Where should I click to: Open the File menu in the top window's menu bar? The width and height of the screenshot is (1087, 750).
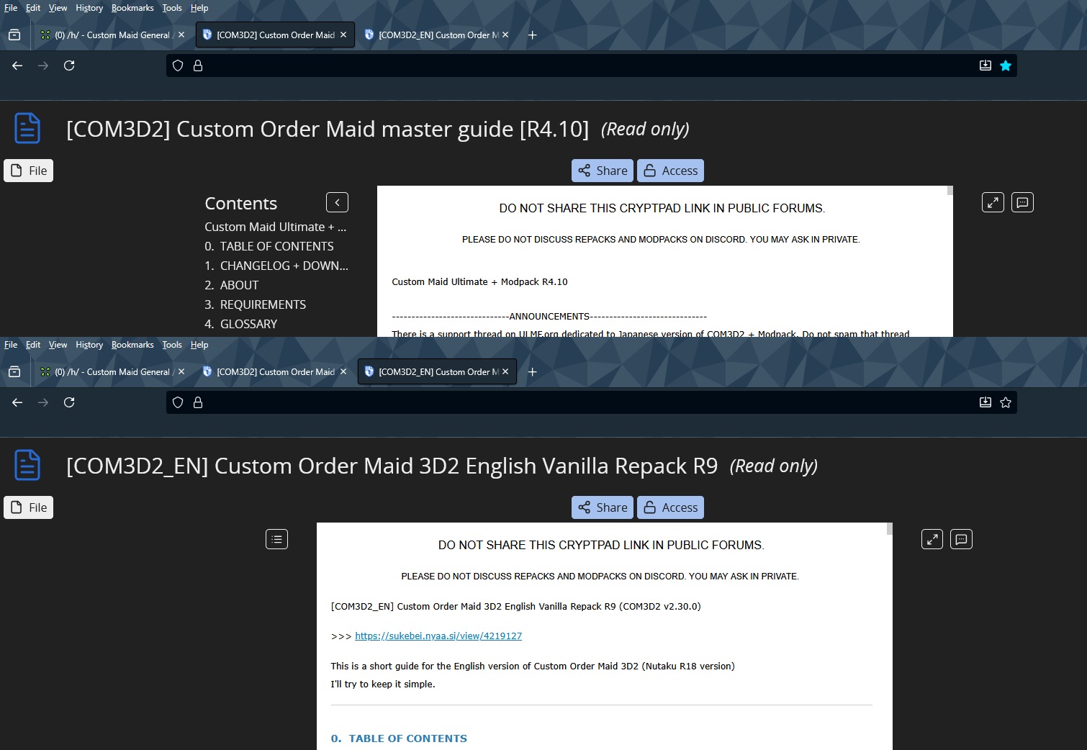click(11, 8)
